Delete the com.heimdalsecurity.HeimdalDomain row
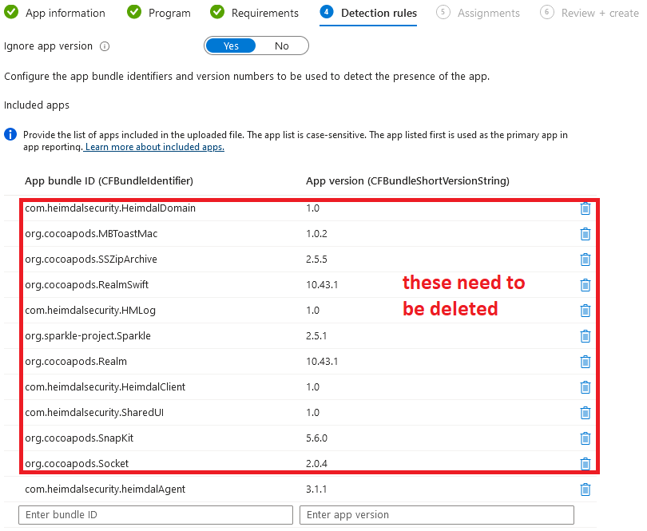Image resolution: width=647 pixels, height=531 pixels. point(585,208)
